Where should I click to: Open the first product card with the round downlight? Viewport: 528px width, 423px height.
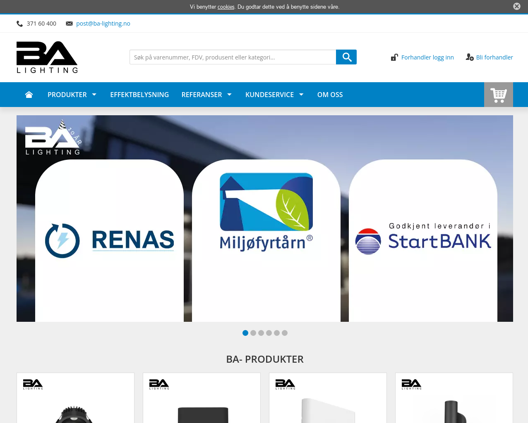pos(75,398)
